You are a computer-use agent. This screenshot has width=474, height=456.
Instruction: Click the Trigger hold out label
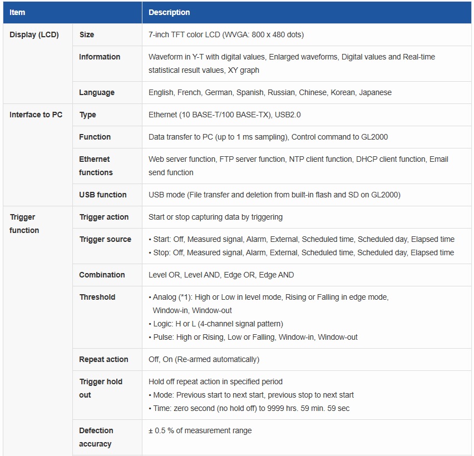click(101, 388)
